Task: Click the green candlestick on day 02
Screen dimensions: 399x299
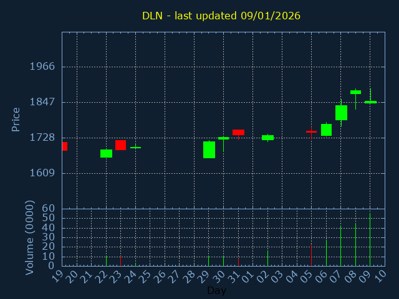Action: point(267,138)
